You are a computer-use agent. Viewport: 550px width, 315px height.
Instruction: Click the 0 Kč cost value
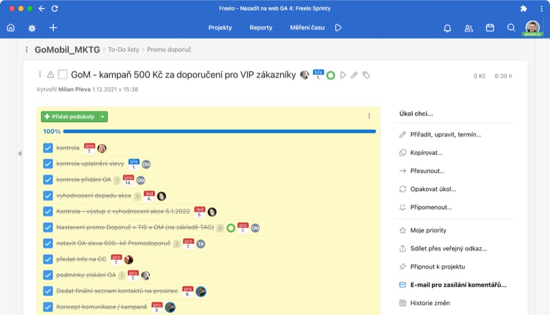click(x=480, y=76)
